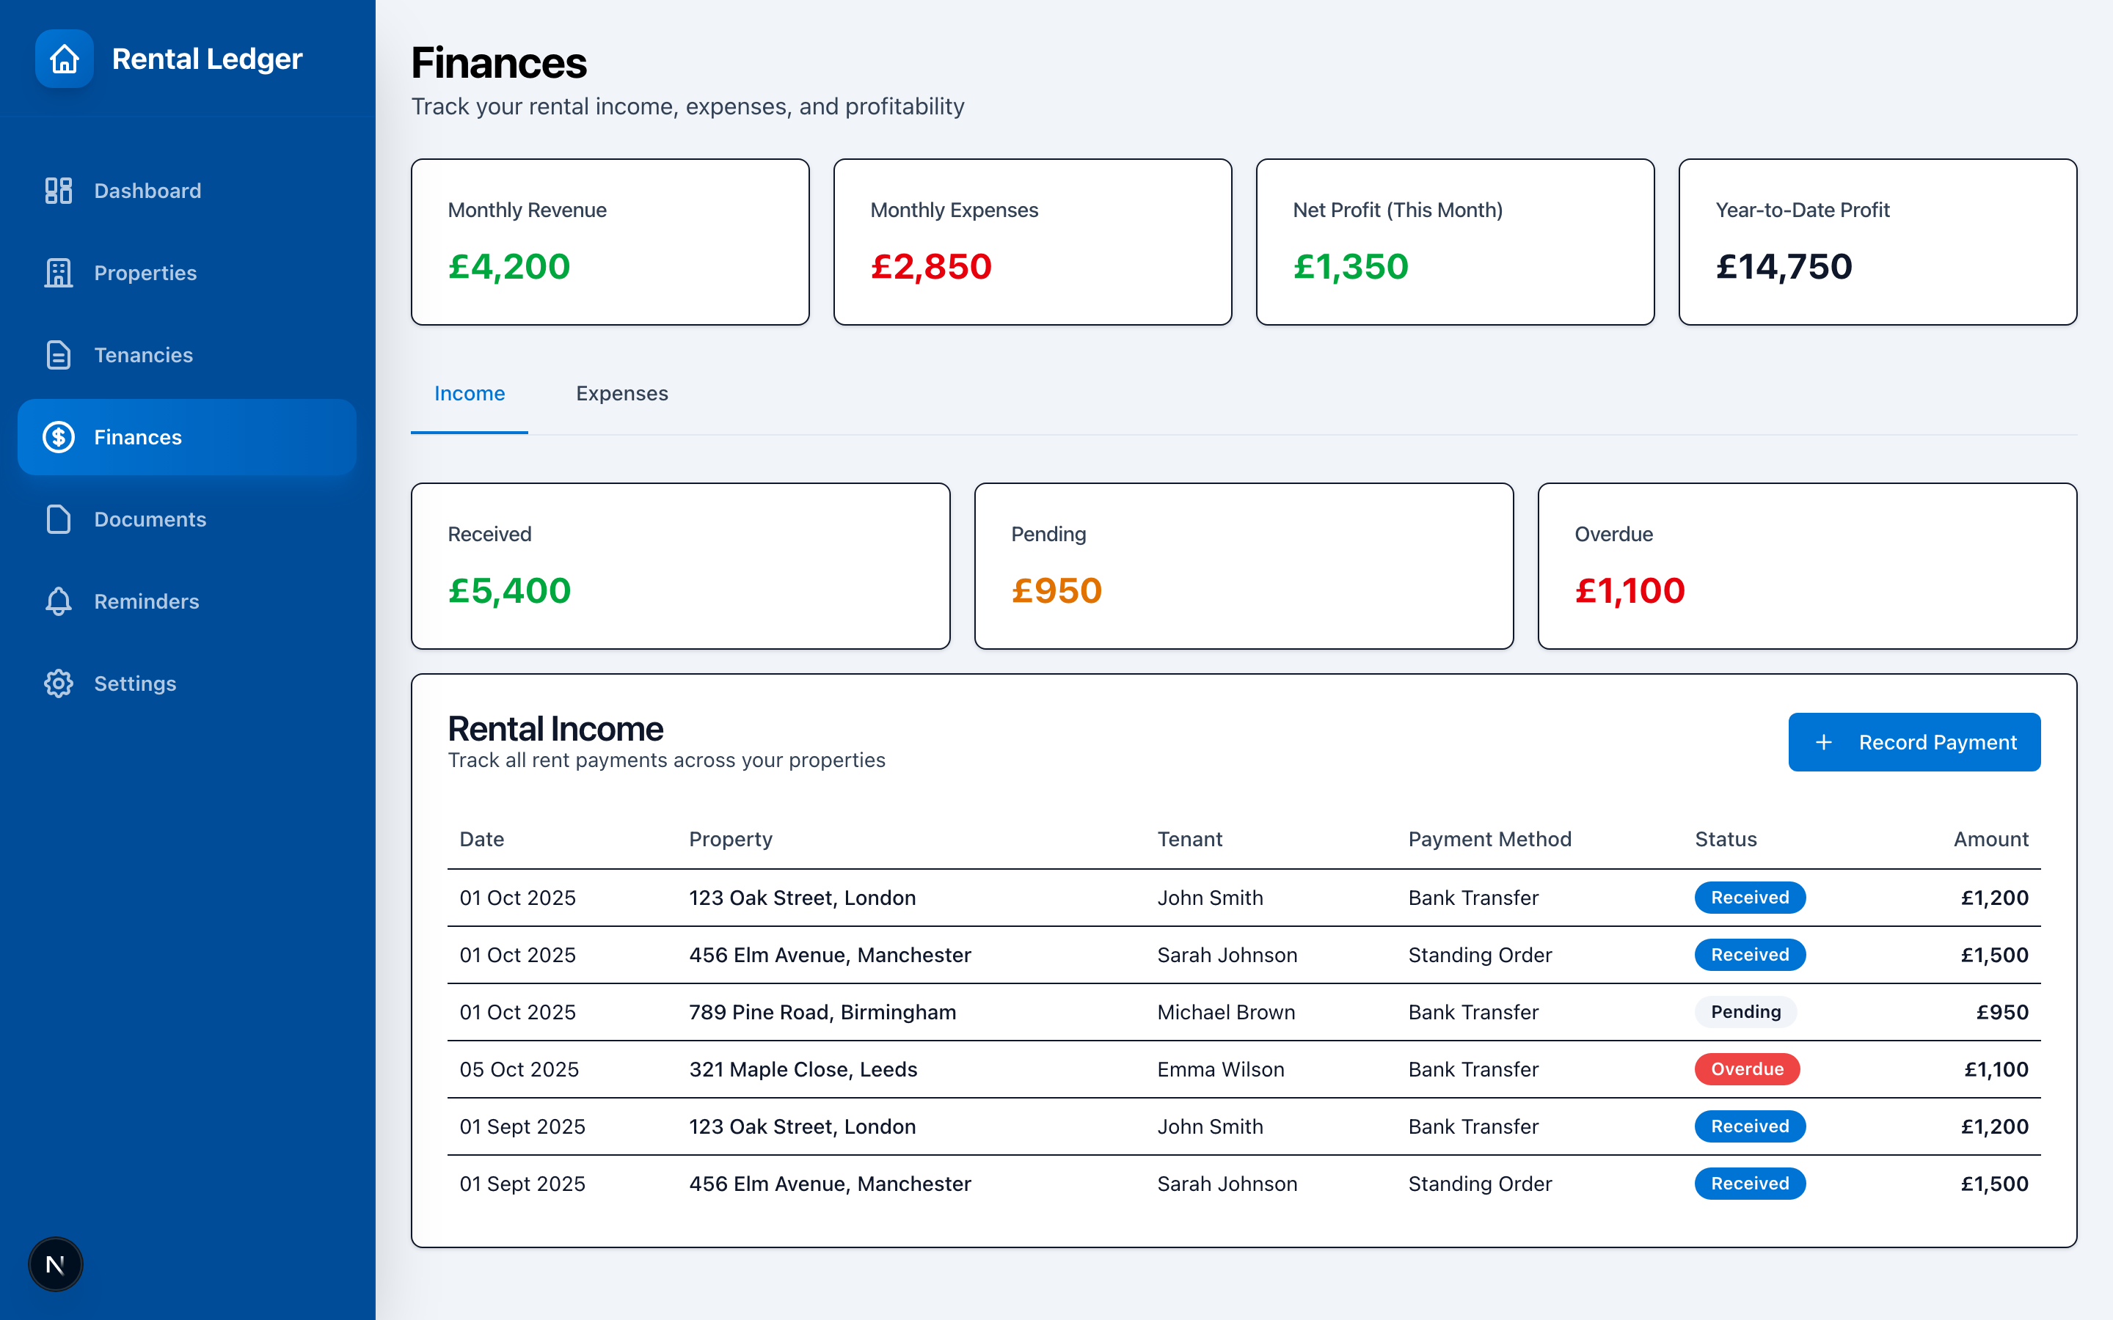Click the Pending £950 card
Viewport: 2113px width, 1320px height.
pyautogui.click(x=1242, y=565)
